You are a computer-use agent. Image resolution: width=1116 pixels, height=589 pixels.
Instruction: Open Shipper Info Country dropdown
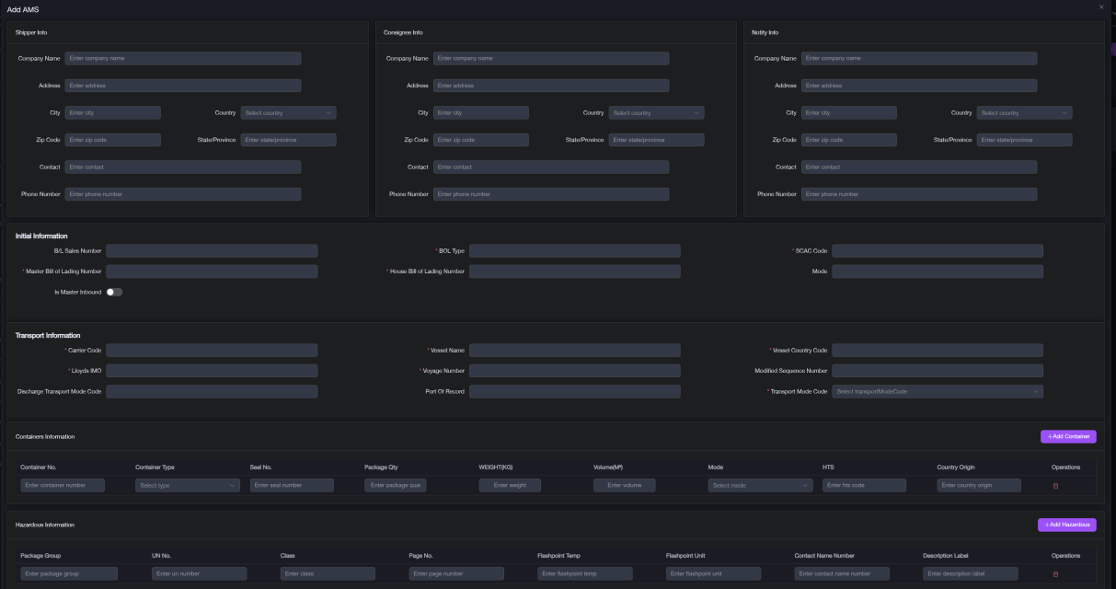(288, 113)
